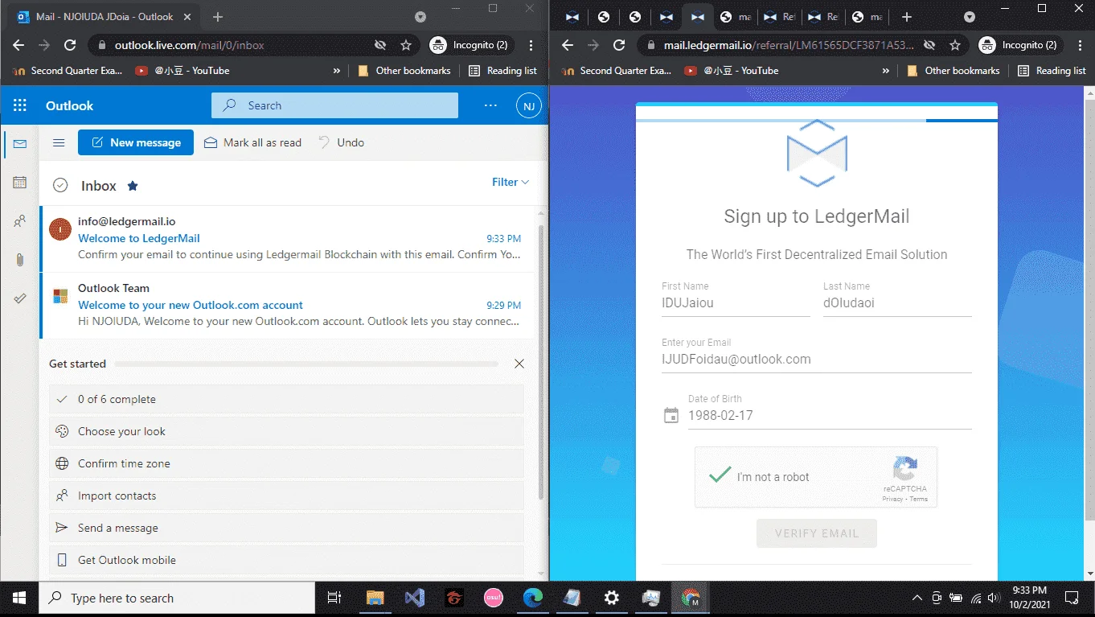The width and height of the screenshot is (1095, 617).
Task: Select all messages with the Inbox circle
Action: [60, 186]
